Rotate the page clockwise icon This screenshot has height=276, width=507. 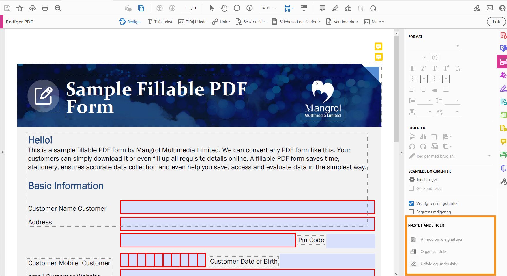pyautogui.click(x=373, y=8)
